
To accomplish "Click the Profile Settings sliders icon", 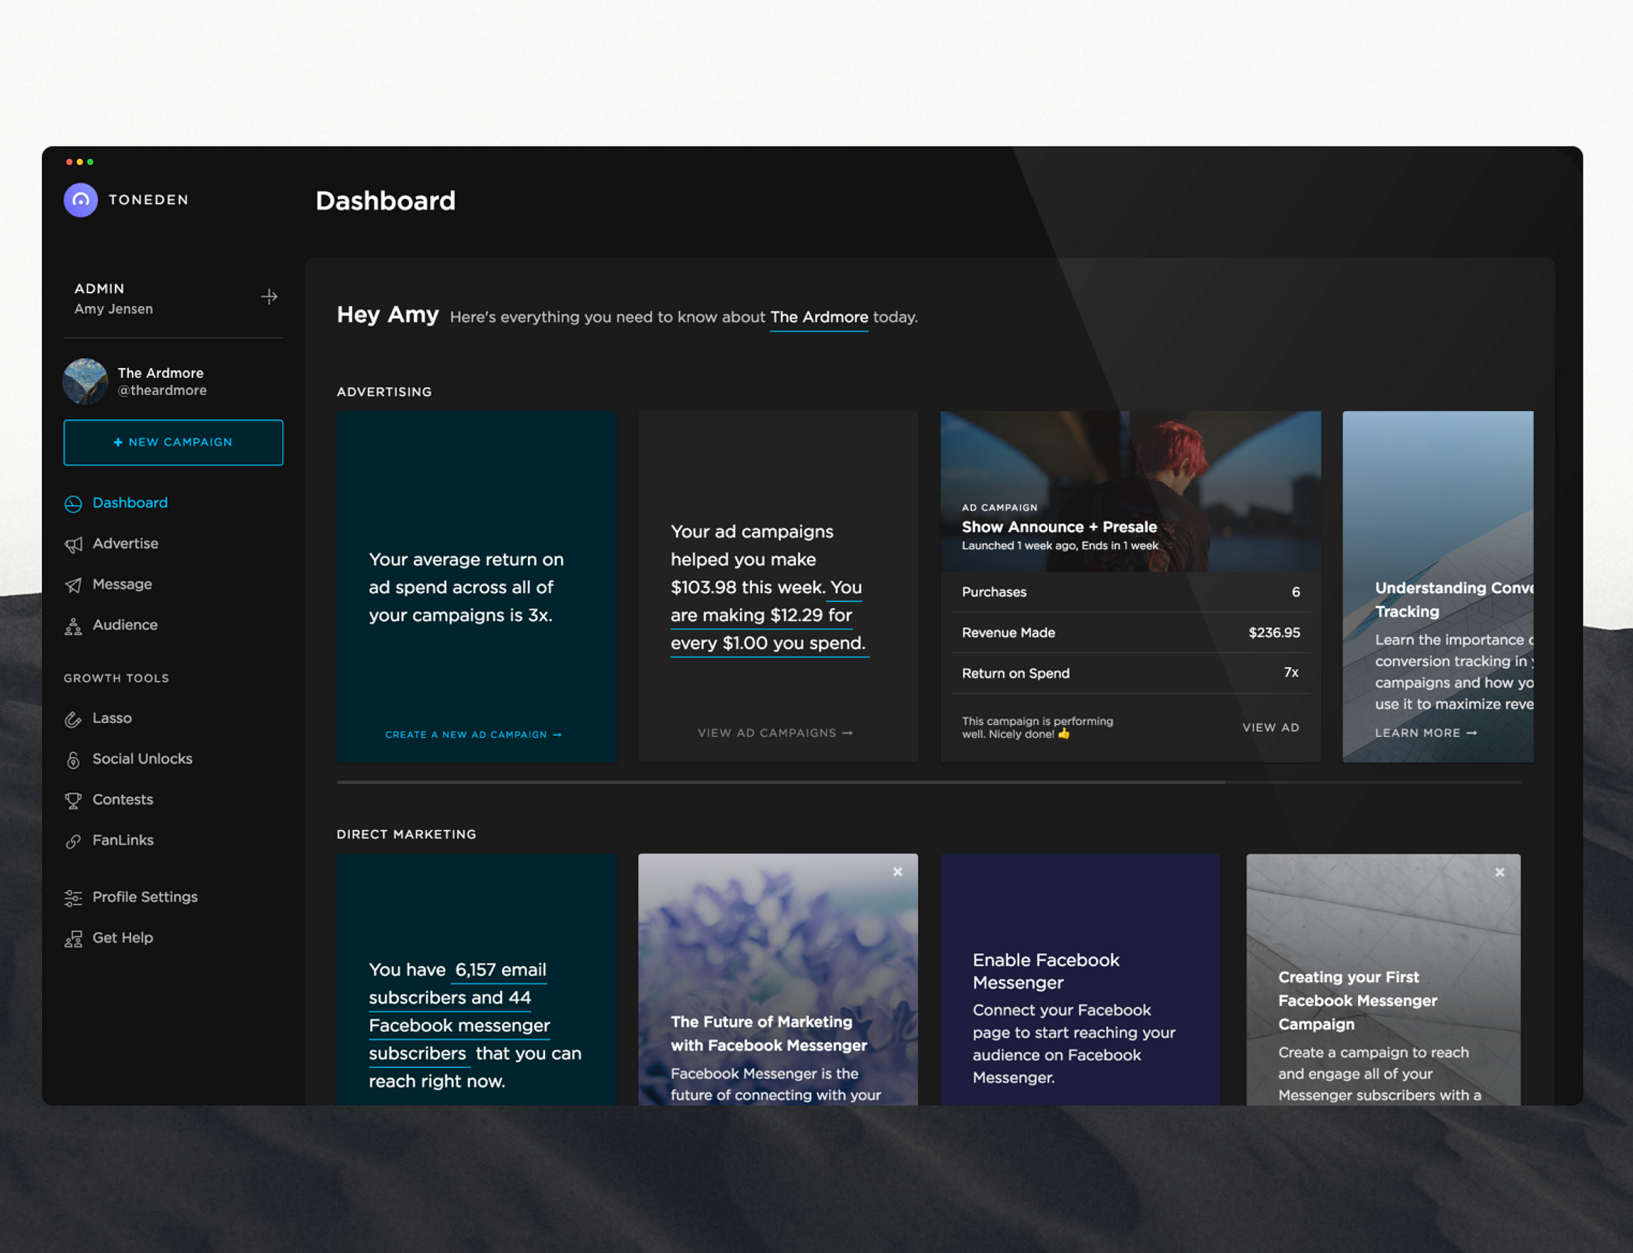I will coord(73,898).
